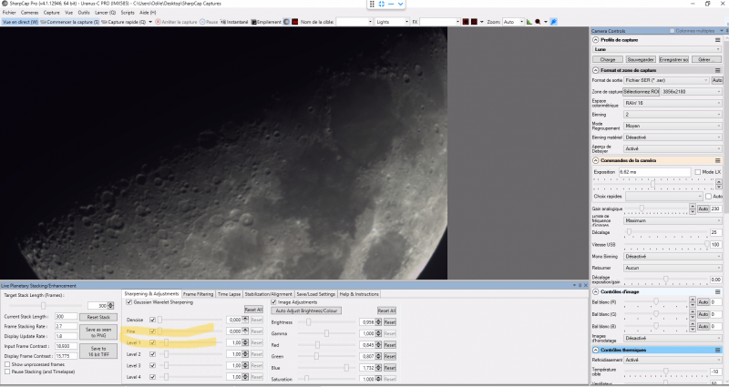Enable the Mode LX checkbox
The width and height of the screenshot is (729, 387).
[x=695, y=171]
